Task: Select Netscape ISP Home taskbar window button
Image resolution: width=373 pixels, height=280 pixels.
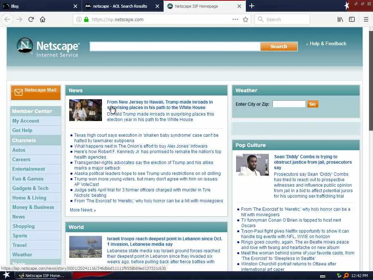Action: click(44, 276)
